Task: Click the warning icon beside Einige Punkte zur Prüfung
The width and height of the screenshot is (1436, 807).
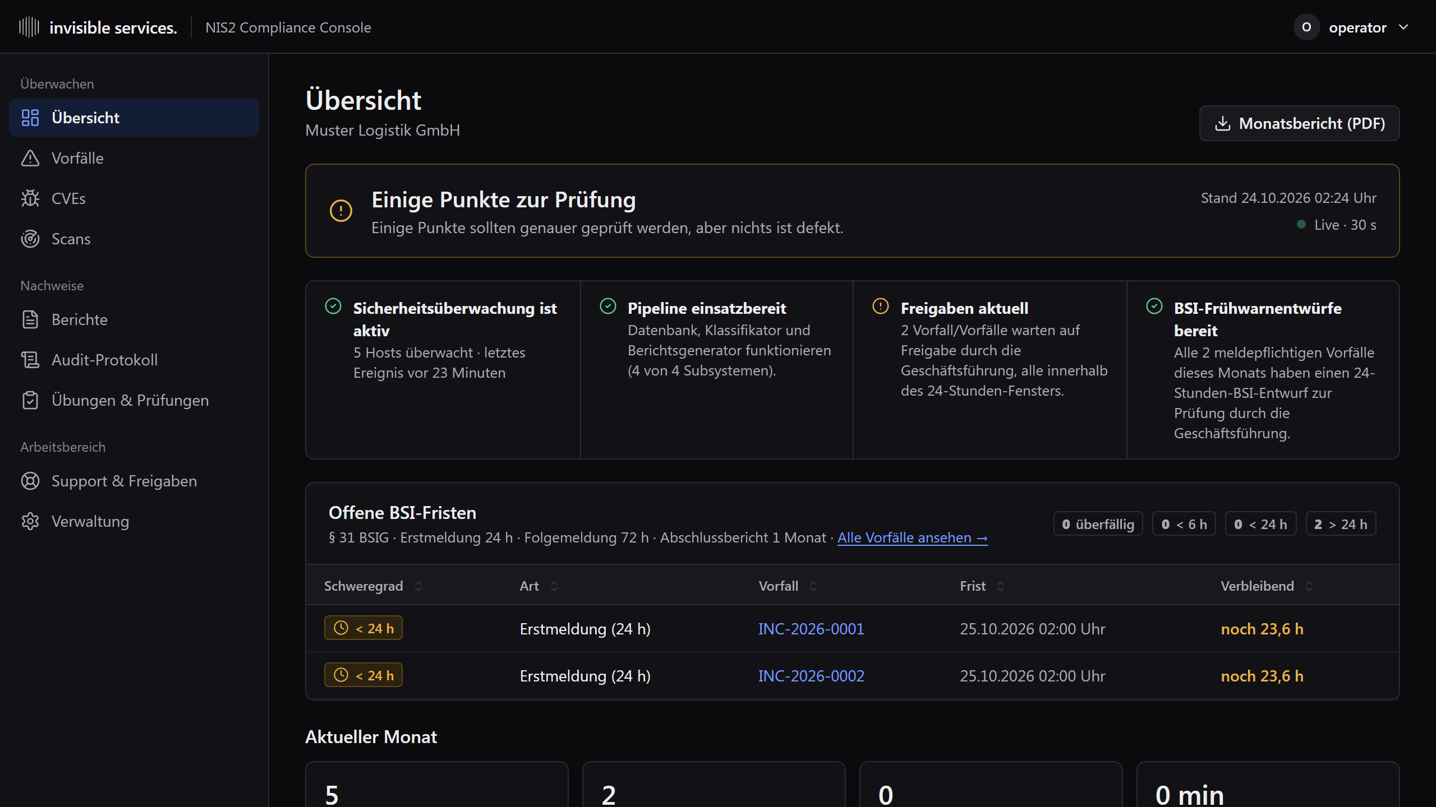Action: [x=341, y=211]
